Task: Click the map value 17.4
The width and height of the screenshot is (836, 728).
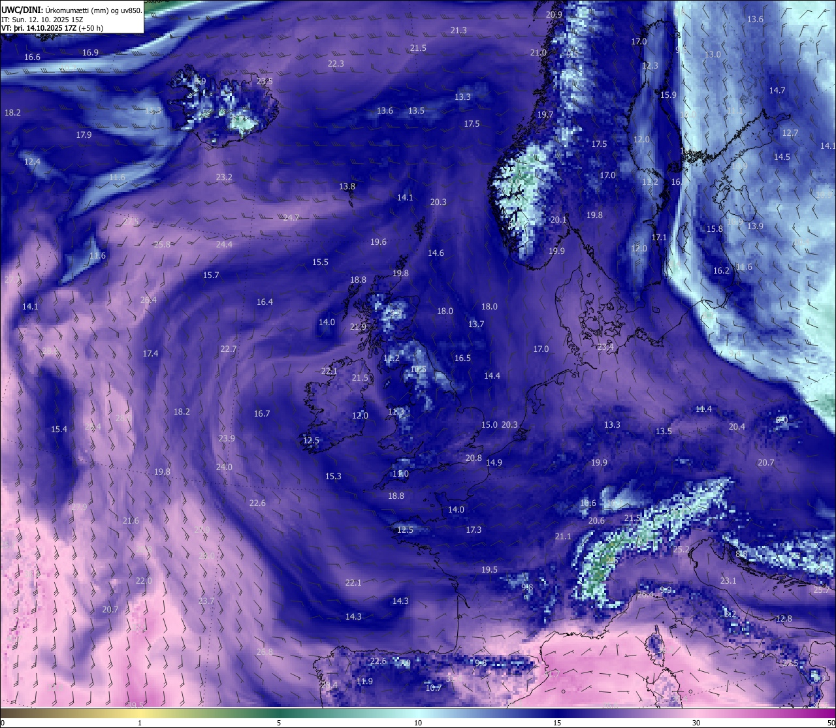Action: click(x=150, y=354)
